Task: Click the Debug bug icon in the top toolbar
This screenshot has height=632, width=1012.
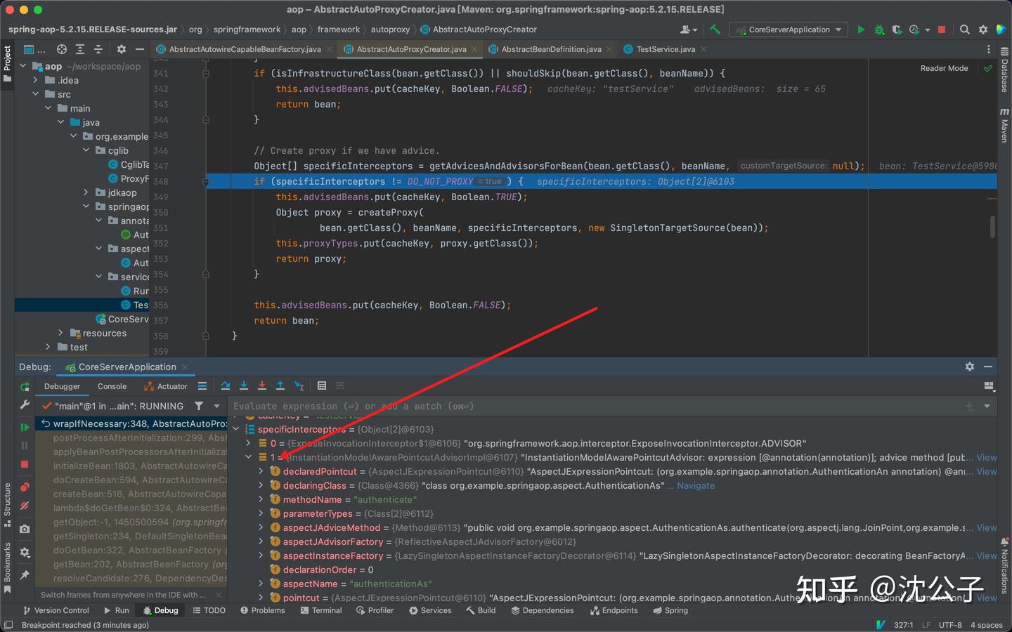Action: 879,29
